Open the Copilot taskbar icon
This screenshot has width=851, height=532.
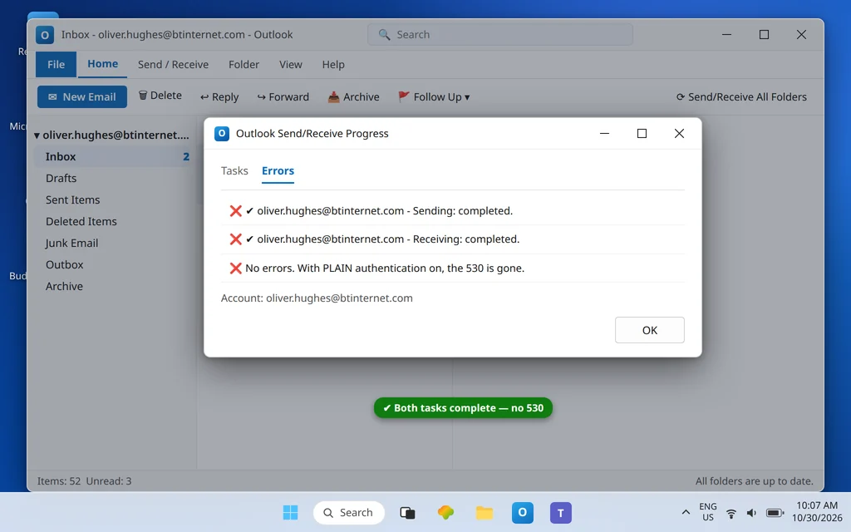445,512
